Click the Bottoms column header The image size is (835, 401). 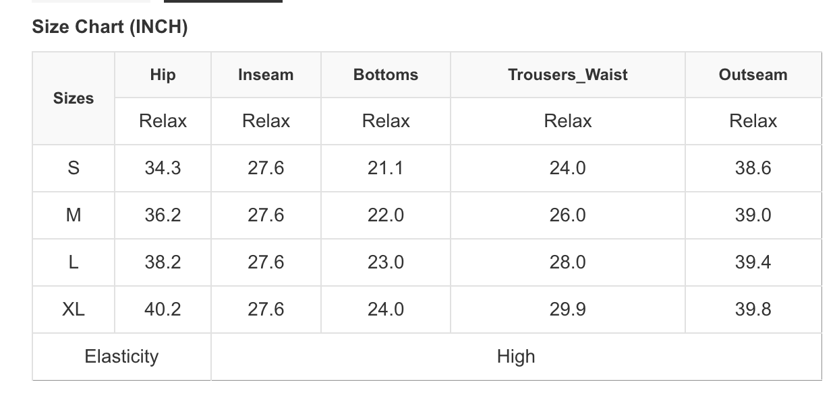386,75
